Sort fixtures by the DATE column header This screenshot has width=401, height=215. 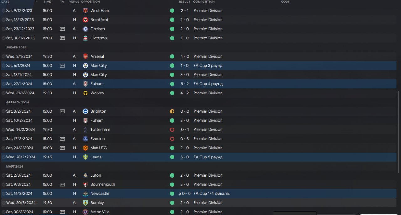[x=5, y=2]
